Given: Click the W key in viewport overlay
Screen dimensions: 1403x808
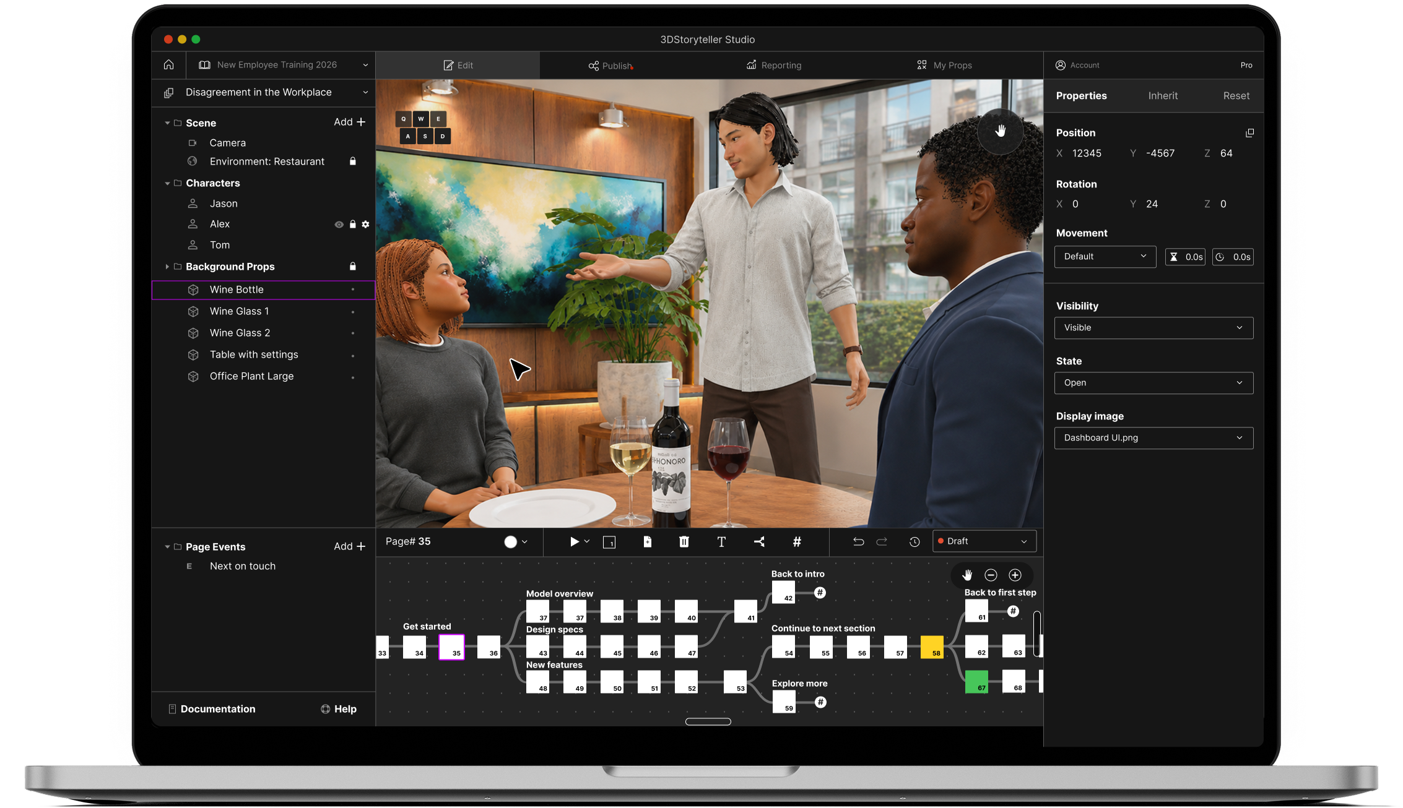Looking at the screenshot, I should (421, 119).
